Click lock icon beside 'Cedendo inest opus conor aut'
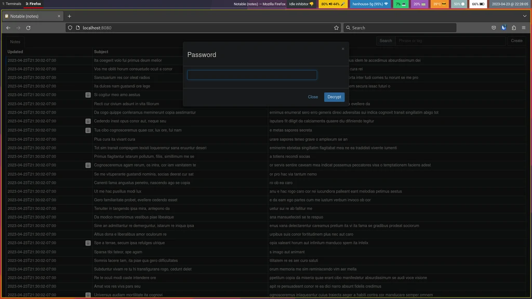This screenshot has width=532, height=299. point(88,121)
